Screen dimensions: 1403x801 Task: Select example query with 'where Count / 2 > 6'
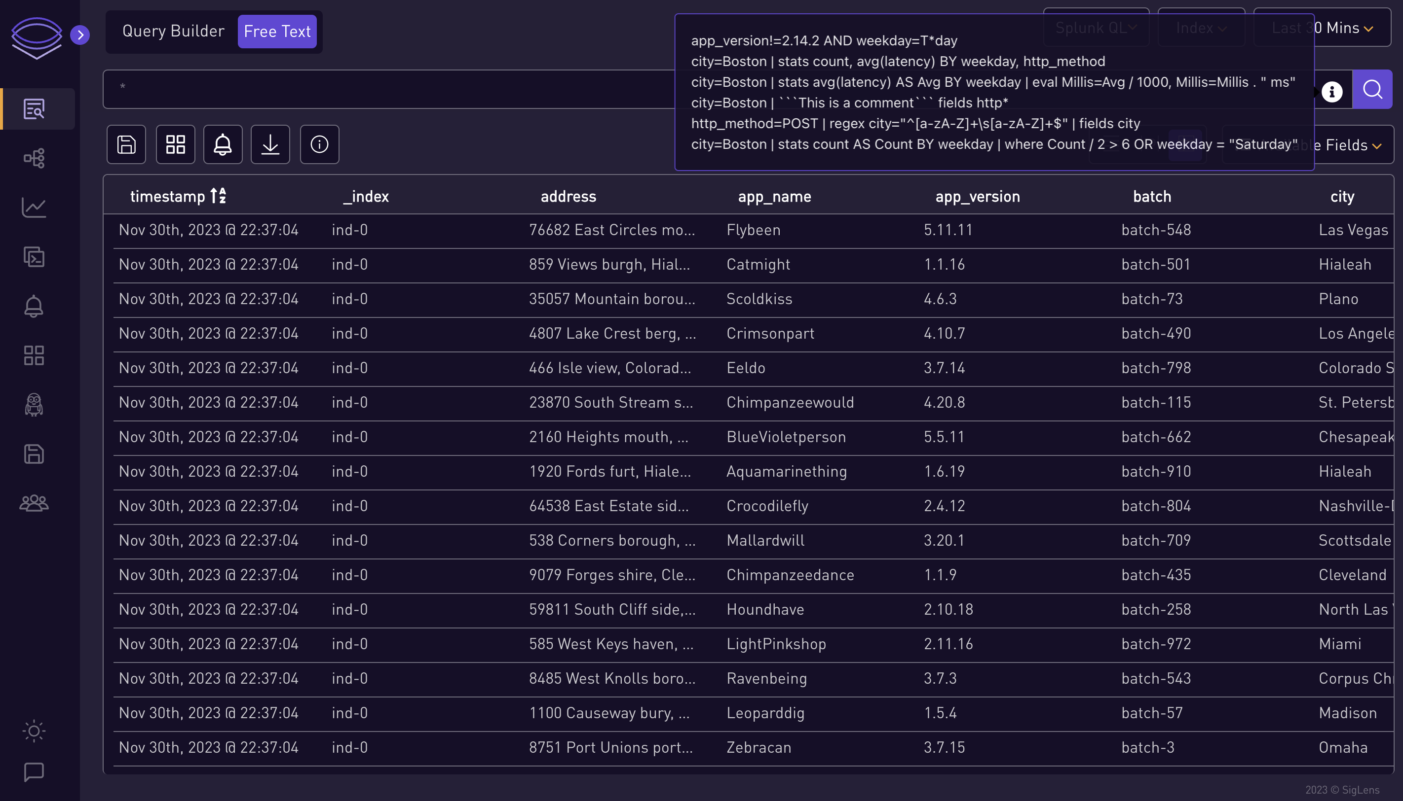point(994,144)
